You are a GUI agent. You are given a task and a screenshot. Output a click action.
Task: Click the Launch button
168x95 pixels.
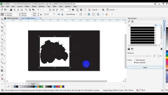point(111,10)
